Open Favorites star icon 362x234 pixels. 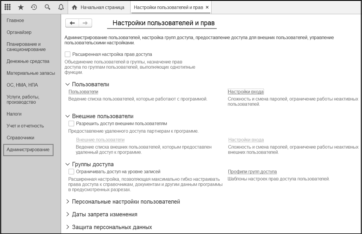[21, 8]
